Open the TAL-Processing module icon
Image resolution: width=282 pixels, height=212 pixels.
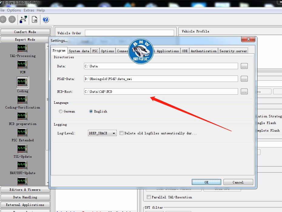[x=22, y=48]
